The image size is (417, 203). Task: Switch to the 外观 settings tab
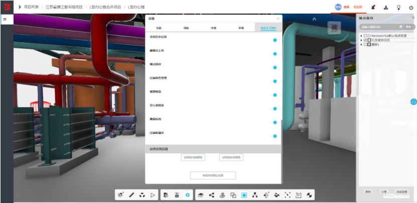(213, 28)
